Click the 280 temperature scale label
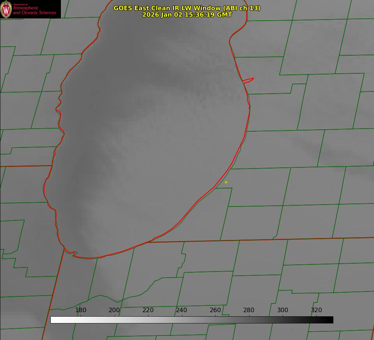 (x=249, y=310)
